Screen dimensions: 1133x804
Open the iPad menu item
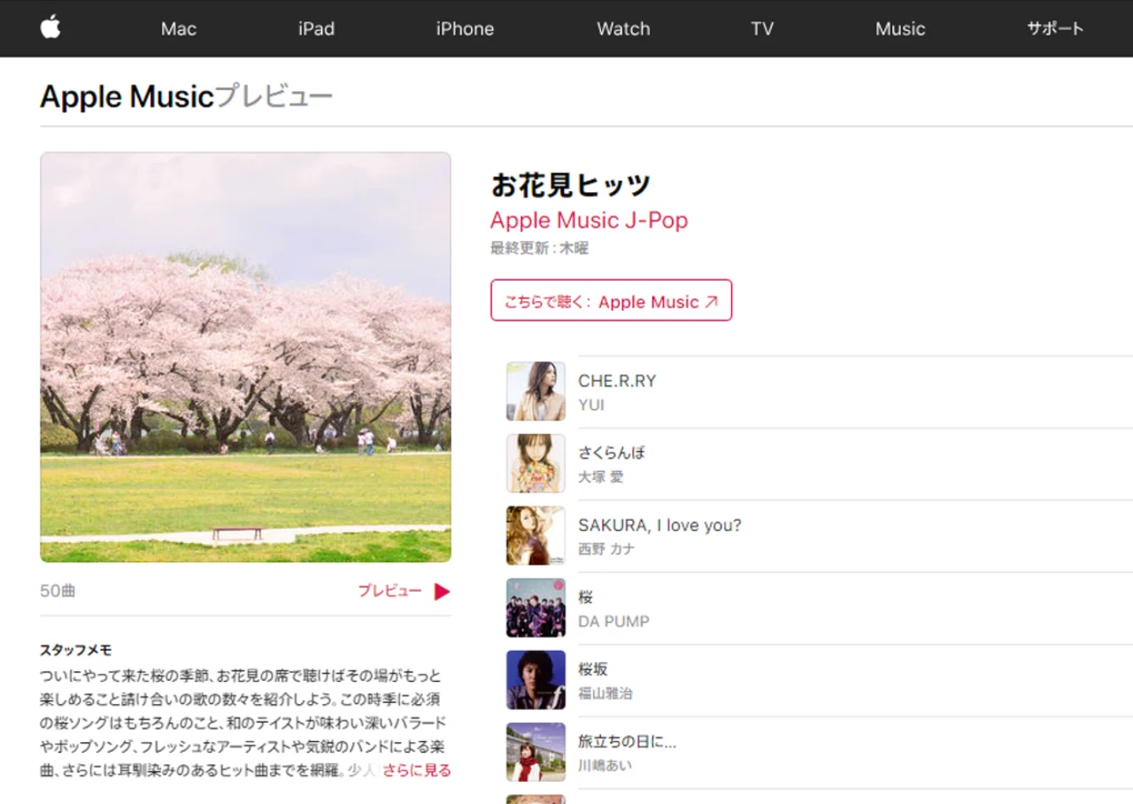click(316, 28)
